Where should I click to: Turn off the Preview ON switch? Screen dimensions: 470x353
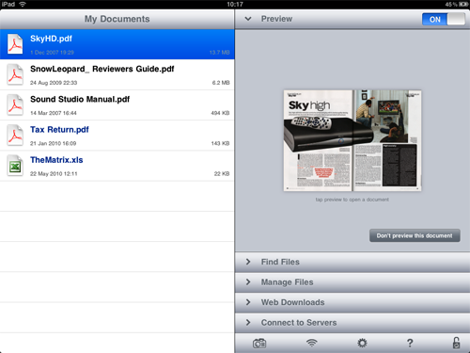[x=443, y=19]
